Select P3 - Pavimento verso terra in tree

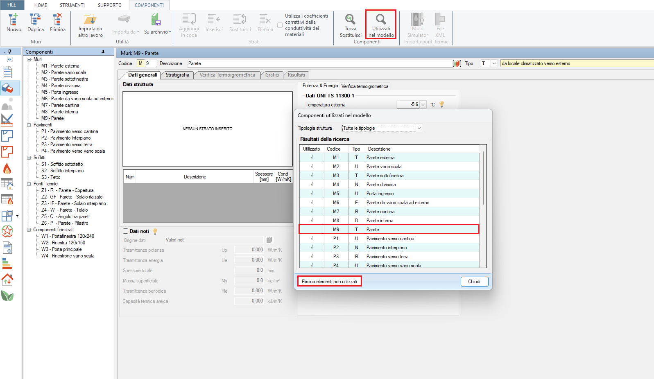(x=67, y=144)
